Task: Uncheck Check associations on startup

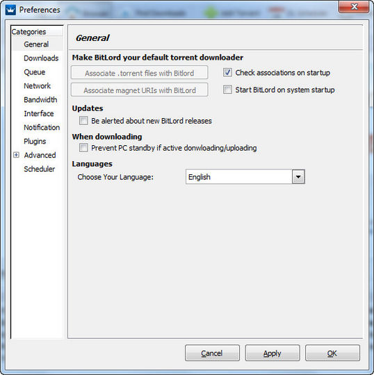Action: tap(227, 72)
